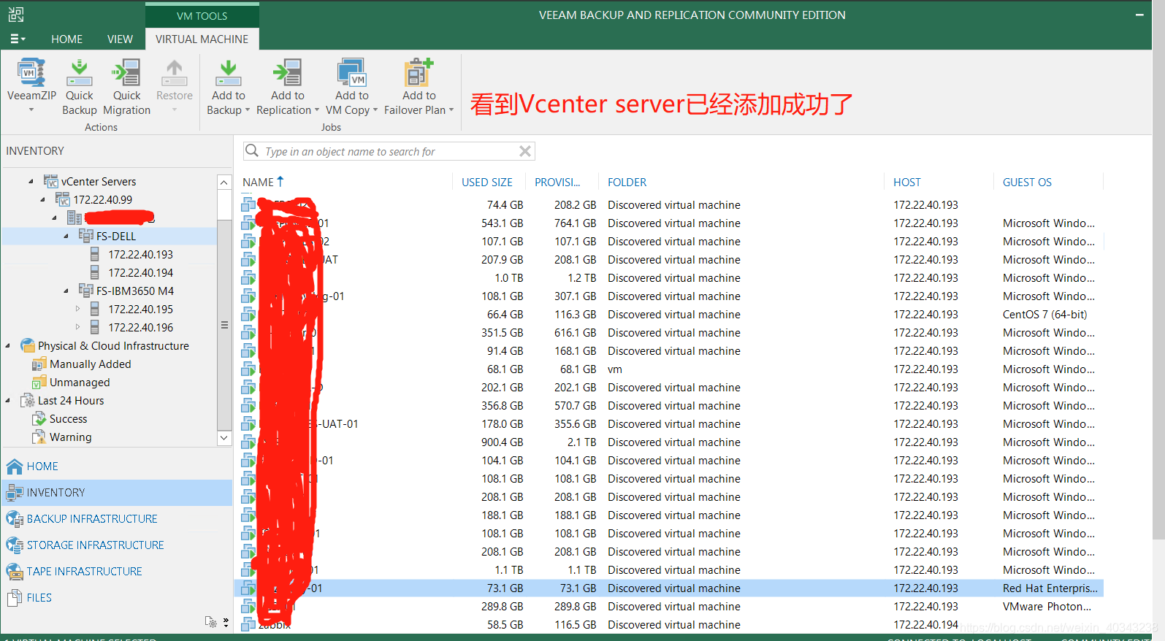Screen dimensions: 1165x641
Task: Open navigation pane options icon at bottom
Action: coord(211,622)
